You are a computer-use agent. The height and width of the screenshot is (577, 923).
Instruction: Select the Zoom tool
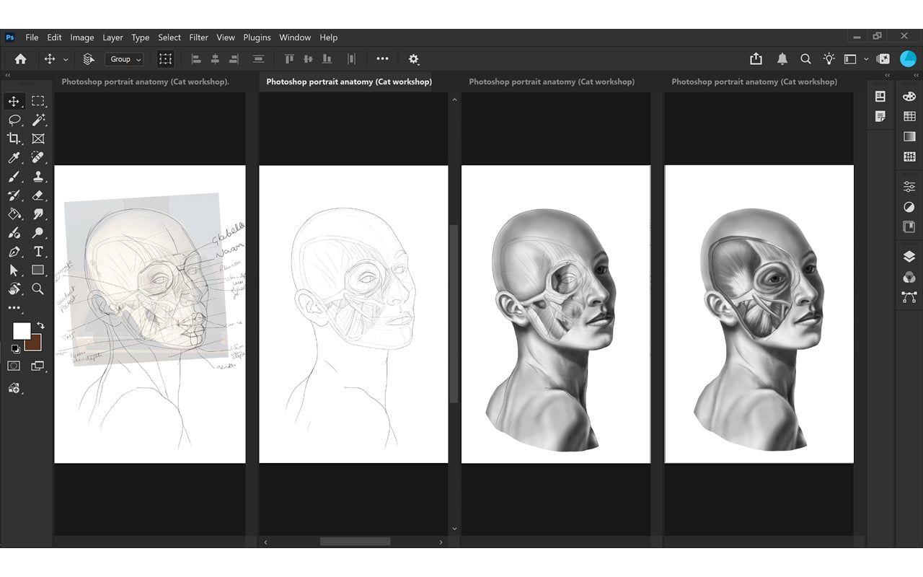click(x=38, y=288)
